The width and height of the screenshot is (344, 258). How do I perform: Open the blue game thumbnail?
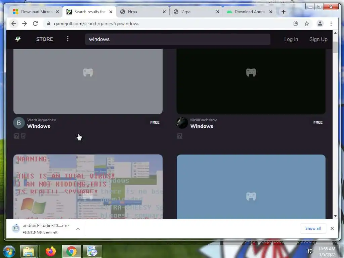(x=251, y=187)
